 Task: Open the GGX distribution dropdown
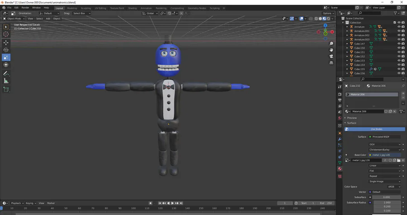click(x=385, y=145)
